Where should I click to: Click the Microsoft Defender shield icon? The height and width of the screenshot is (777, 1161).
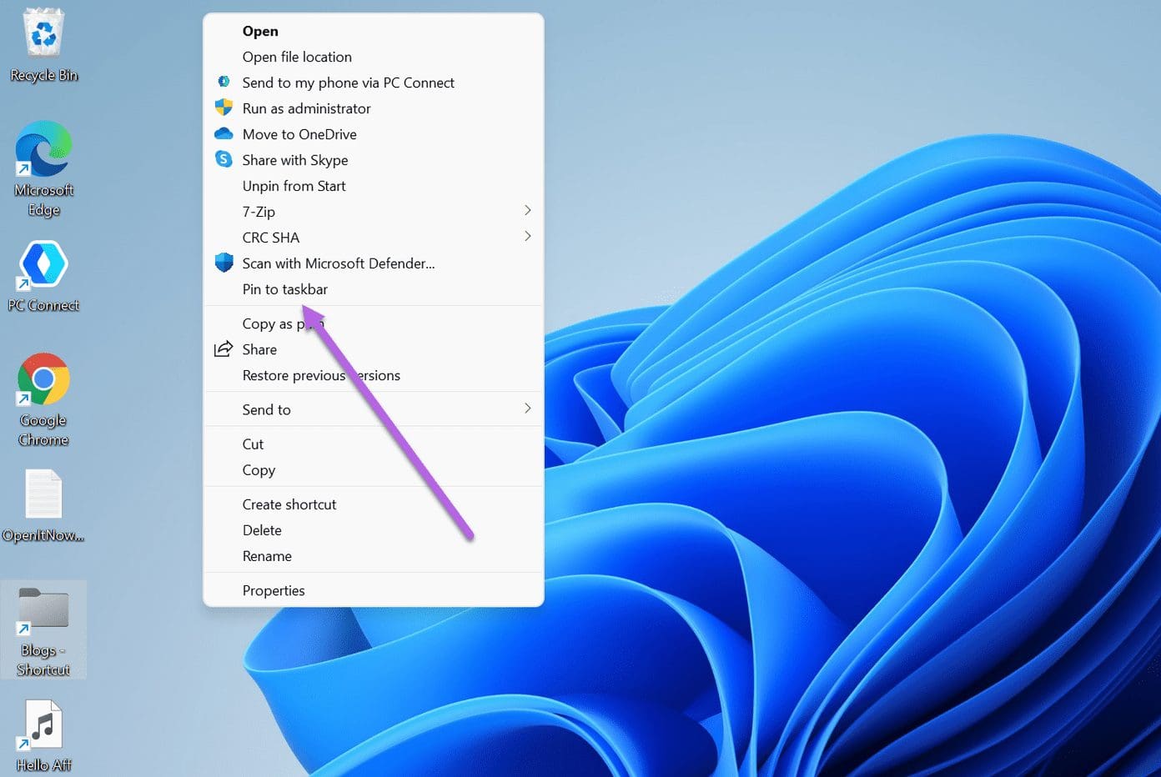click(224, 262)
